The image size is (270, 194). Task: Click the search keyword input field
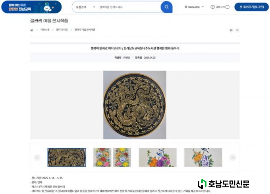[129, 7]
